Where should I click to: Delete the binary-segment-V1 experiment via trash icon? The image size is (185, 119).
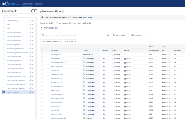pyautogui.click(x=33, y=32)
